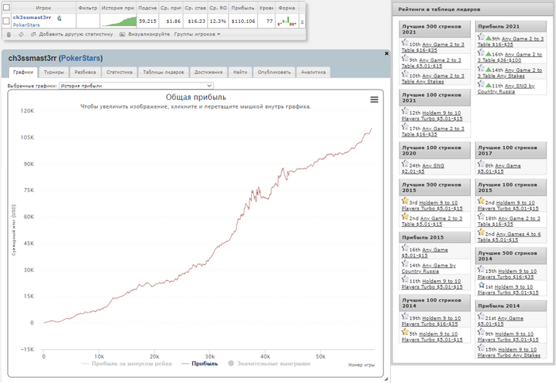
Task: Click gold star beside 2nd Any Games 4 to 6
Action: point(481,232)
